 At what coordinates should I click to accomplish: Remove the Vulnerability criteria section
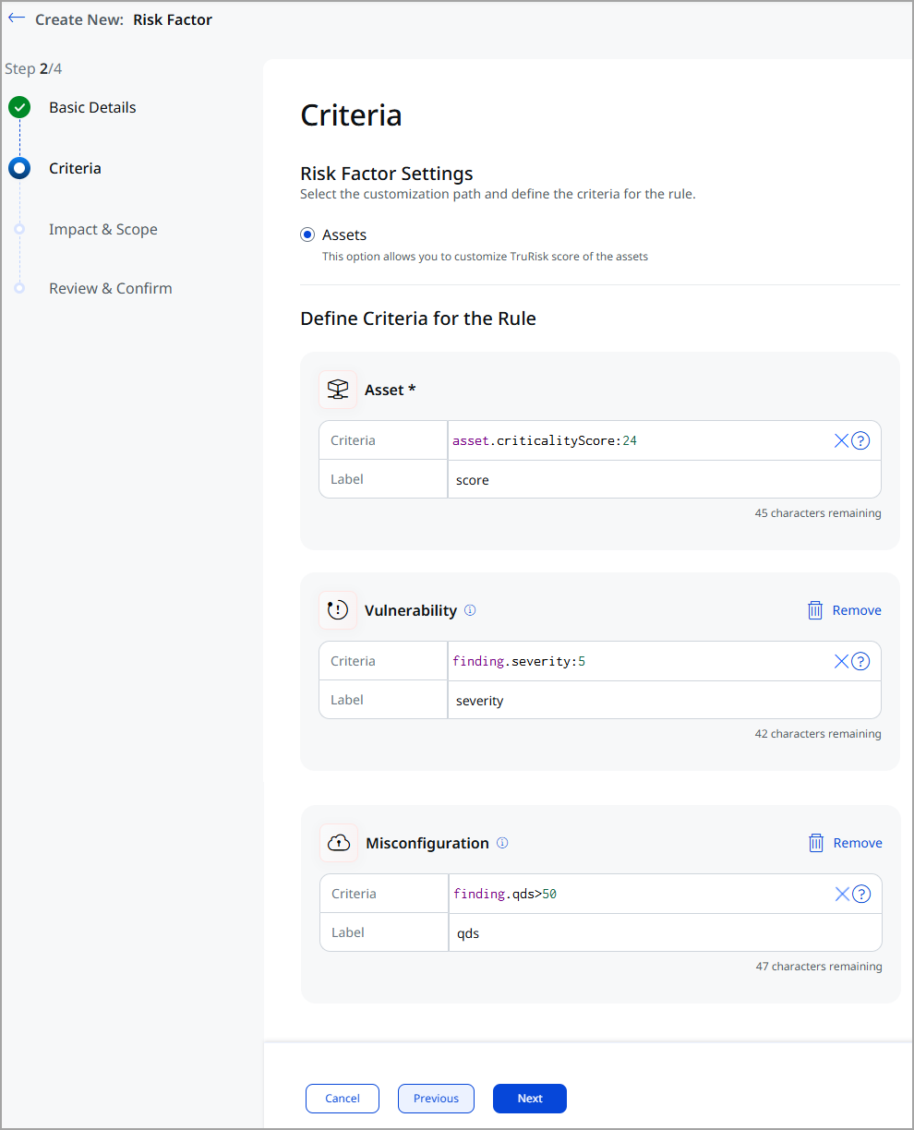844,610
